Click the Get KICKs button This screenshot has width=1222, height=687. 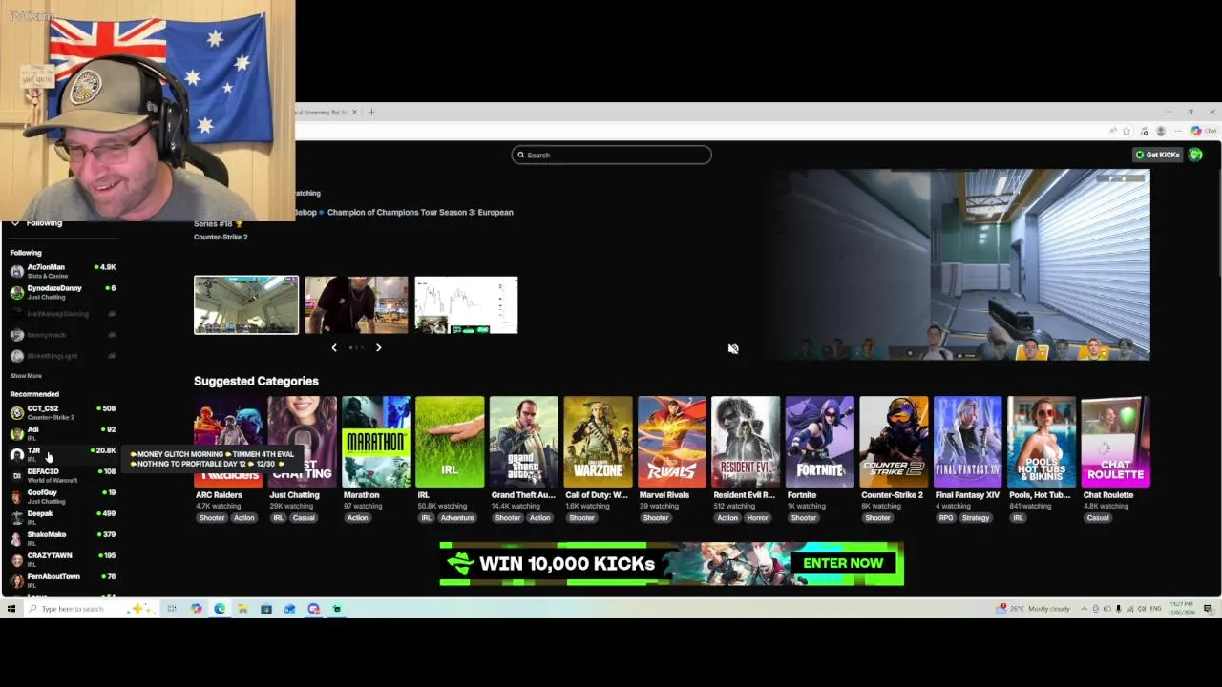click(1157, 155)
